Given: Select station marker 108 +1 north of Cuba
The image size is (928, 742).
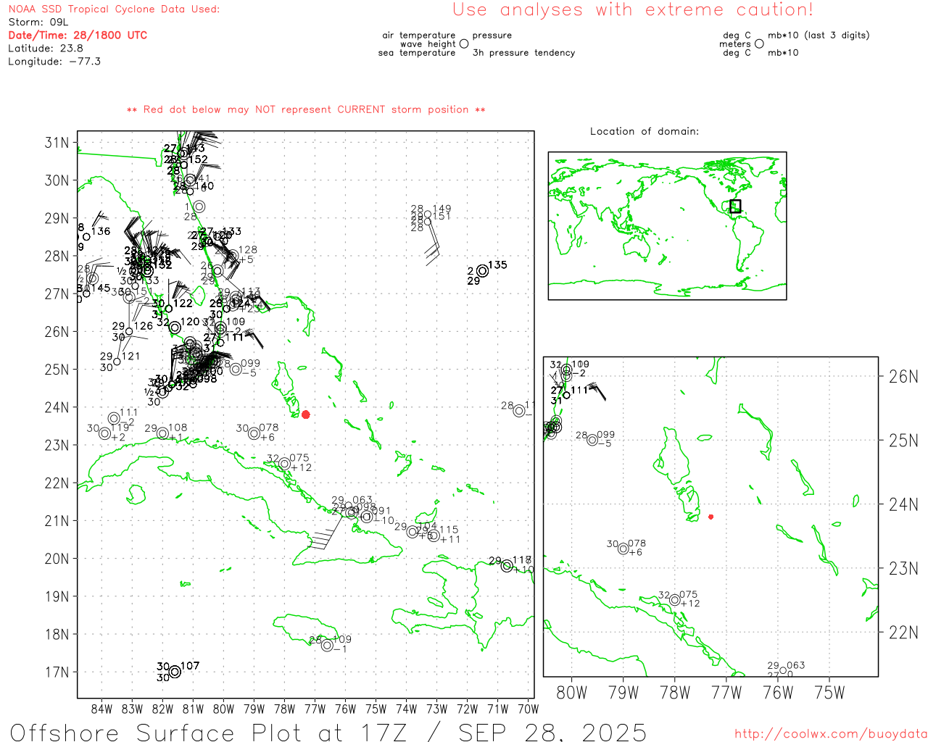Looking at the screenshot, I should pos(162,433).
